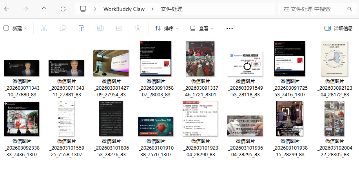Select the red mascot street photo thumbnail
The image size is (359, 177).
[22, 119]
